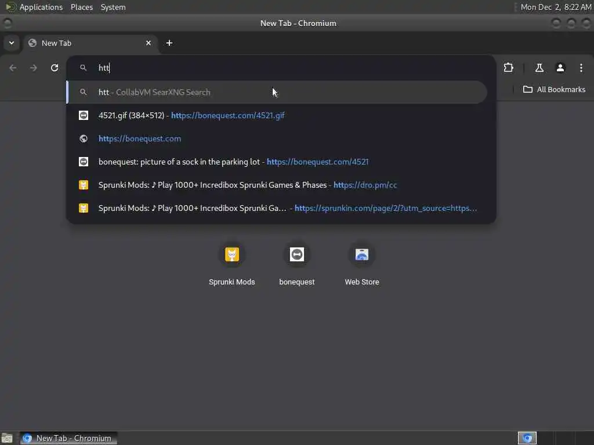This screenshot has width=594, height=445.
Task: Go back with the back arrow
Action: [x=13, y=68]
